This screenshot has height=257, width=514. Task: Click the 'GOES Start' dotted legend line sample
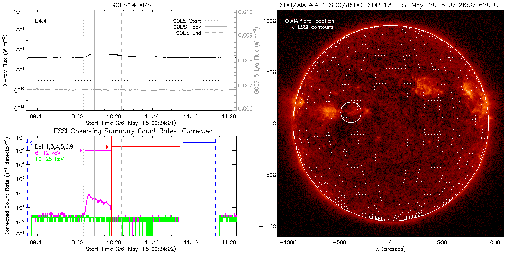pos(219,21)
